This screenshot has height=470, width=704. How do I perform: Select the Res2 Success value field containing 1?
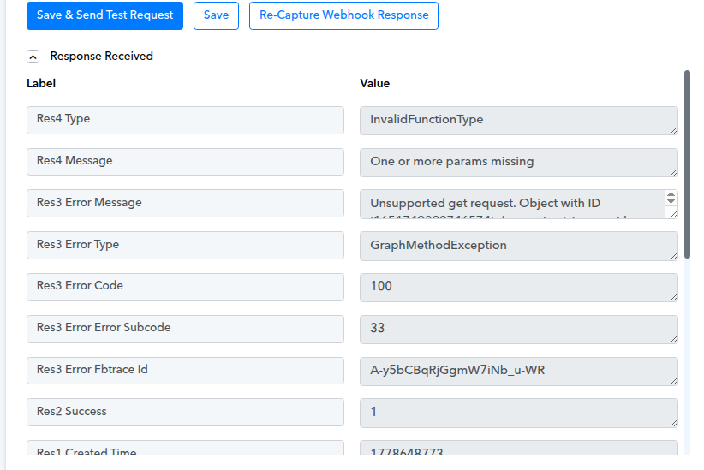(x=518, y=413)
